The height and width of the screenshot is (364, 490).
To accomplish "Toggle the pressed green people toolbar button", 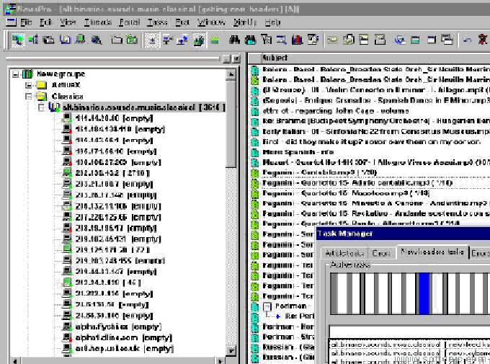I will [x=198, y=40].
